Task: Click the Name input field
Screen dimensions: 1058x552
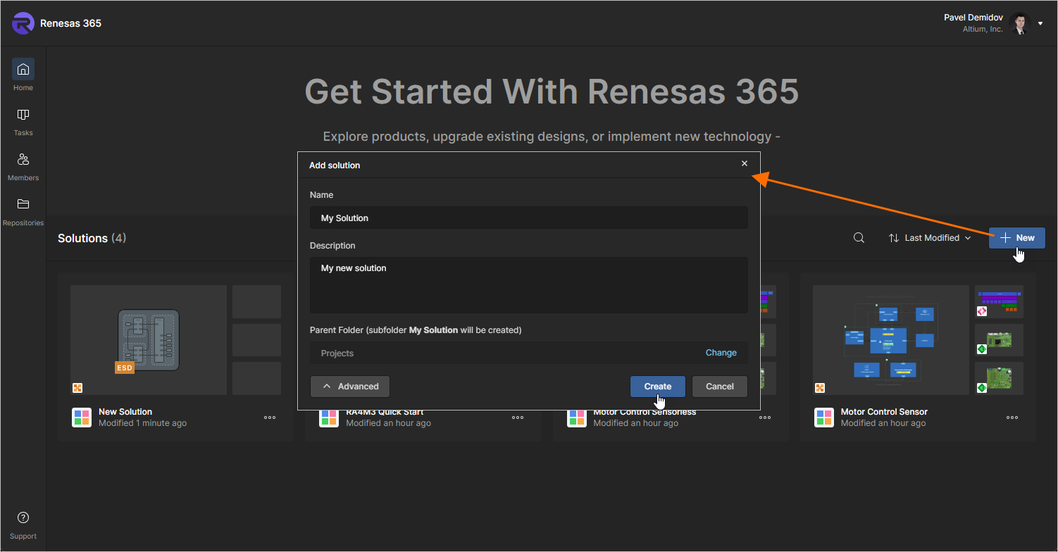Action: pos(528,218)
